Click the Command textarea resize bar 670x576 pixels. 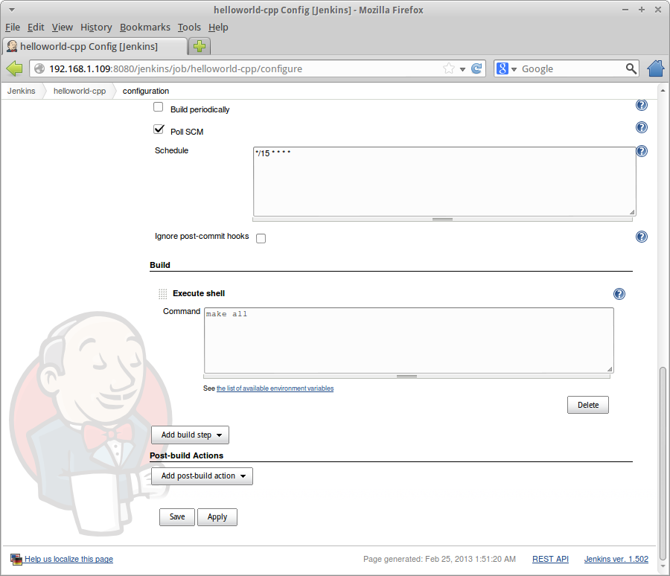pos(406,377)
